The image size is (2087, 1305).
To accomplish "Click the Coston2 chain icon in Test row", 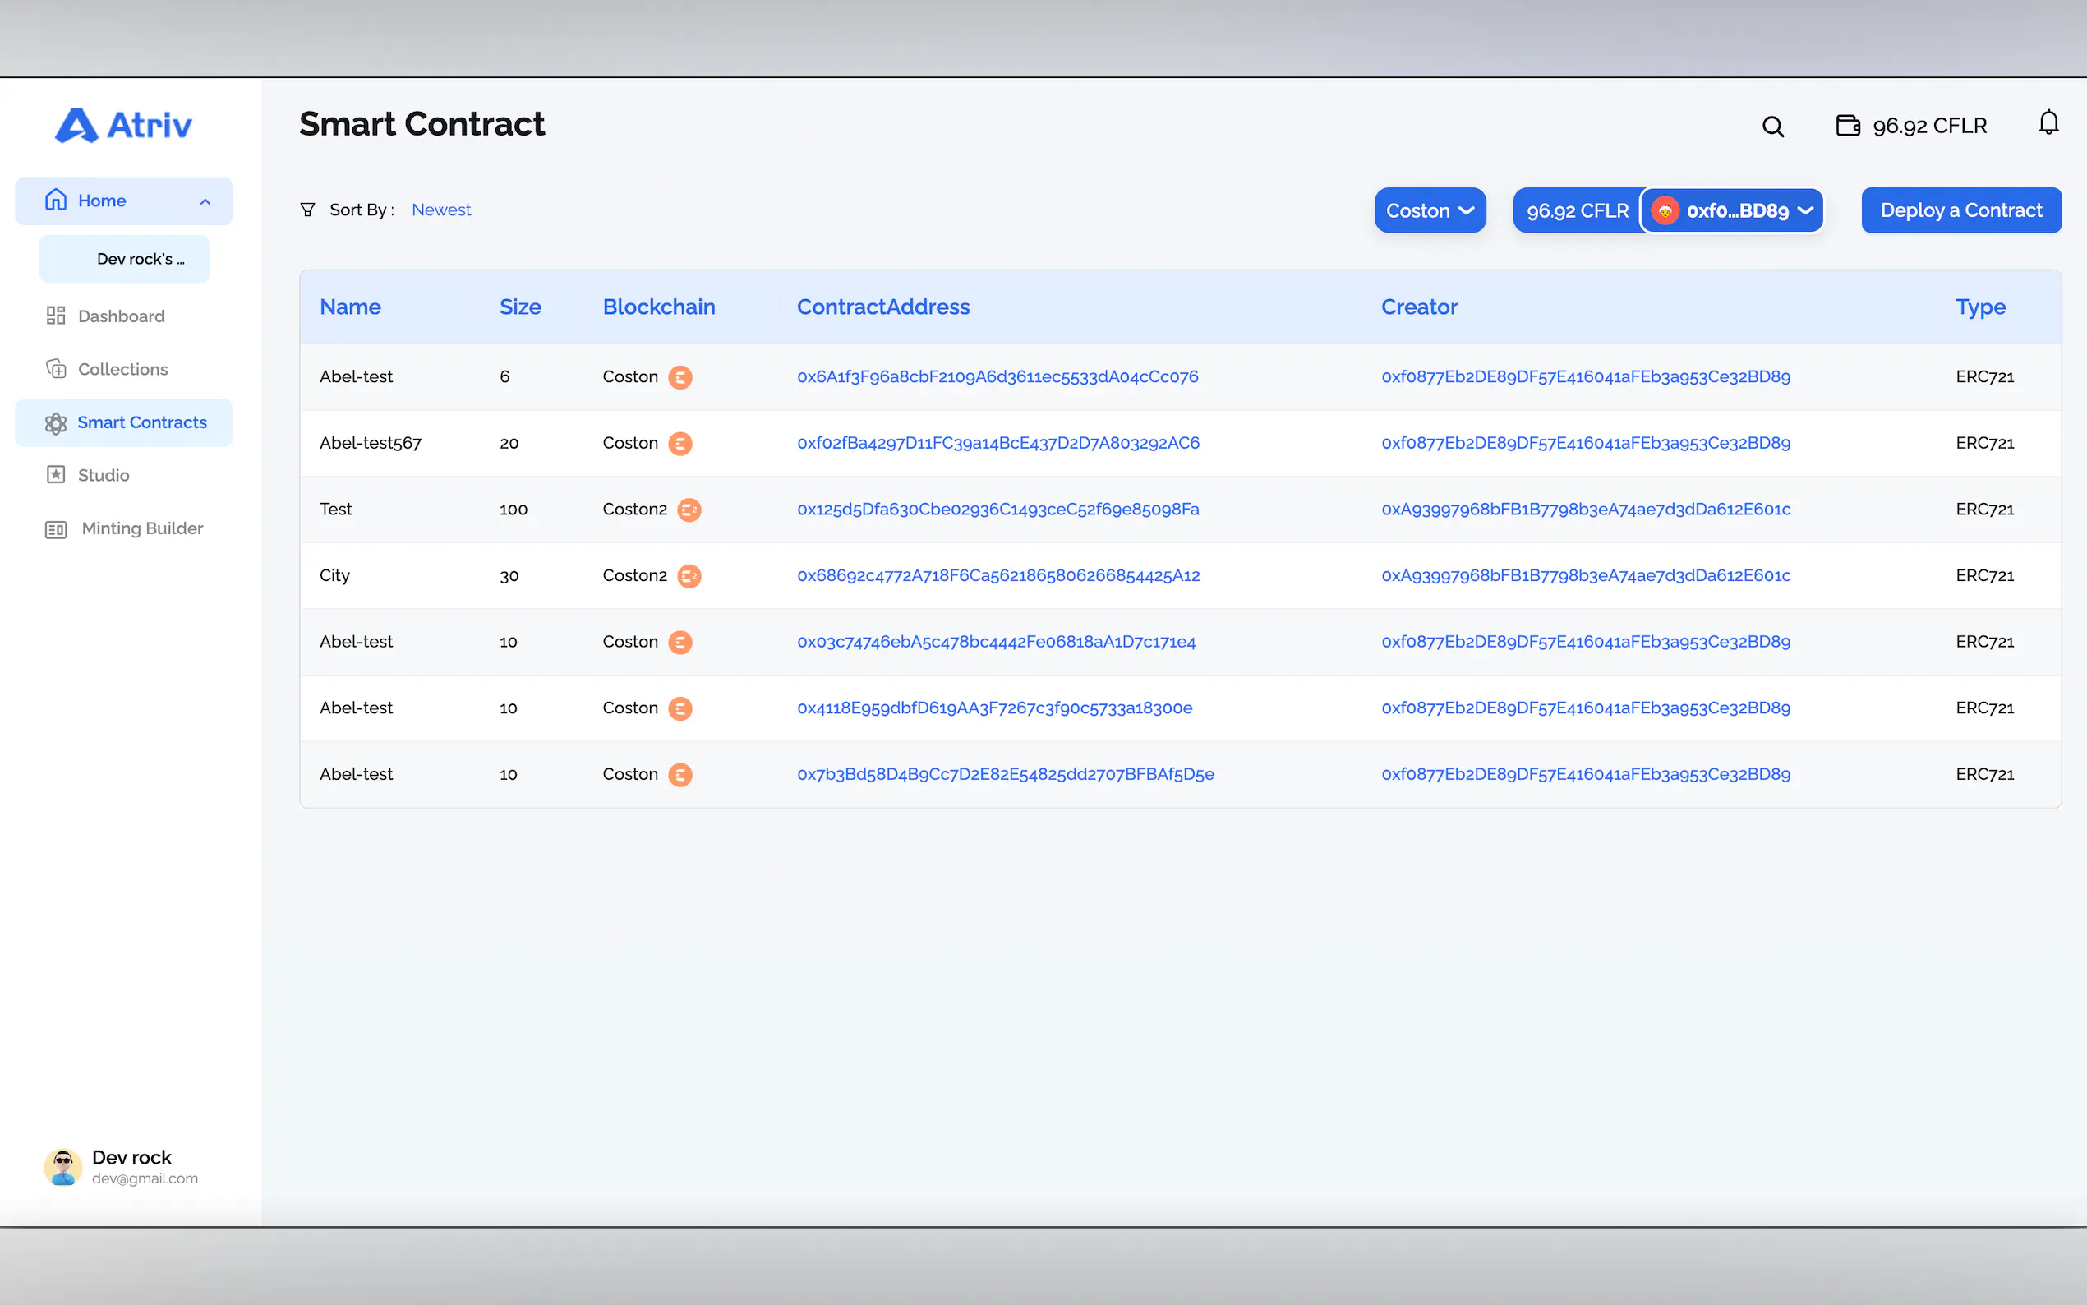I will pos(689,510).
